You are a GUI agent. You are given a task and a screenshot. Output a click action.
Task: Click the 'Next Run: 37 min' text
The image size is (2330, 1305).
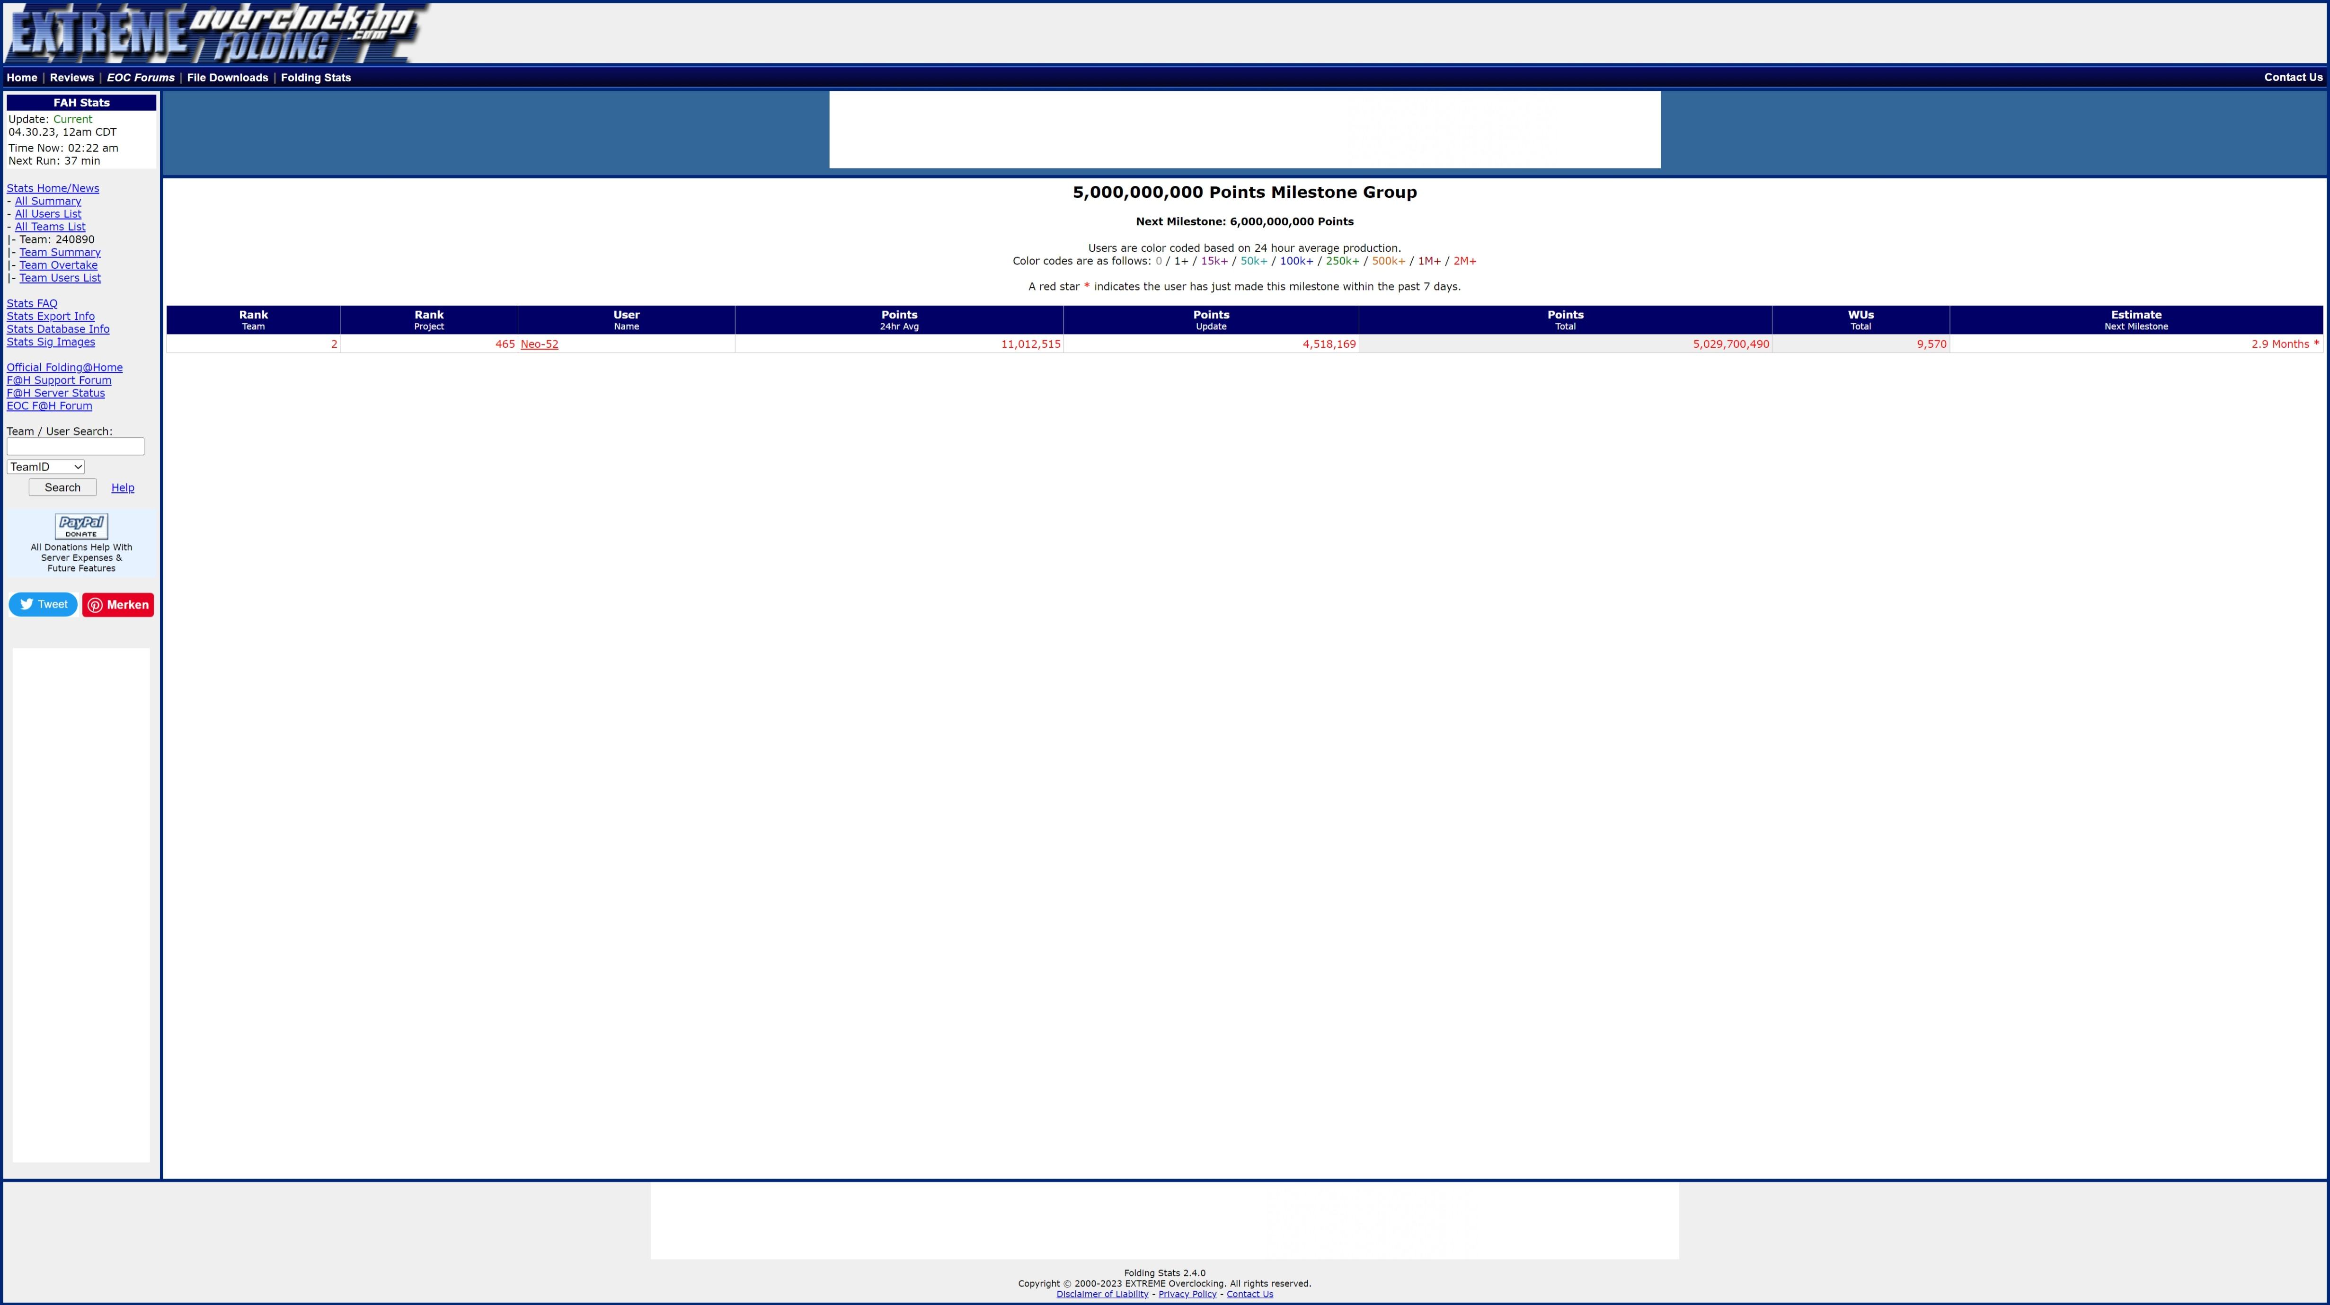pyautogui.click(x=54, y=161)
